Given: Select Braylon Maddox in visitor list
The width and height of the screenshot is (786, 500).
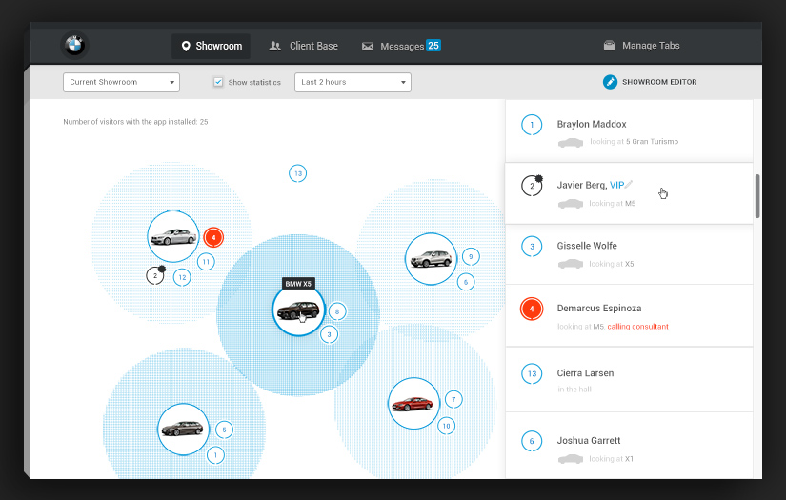Looking at the screenshot, I should click(x=629, y=131).
